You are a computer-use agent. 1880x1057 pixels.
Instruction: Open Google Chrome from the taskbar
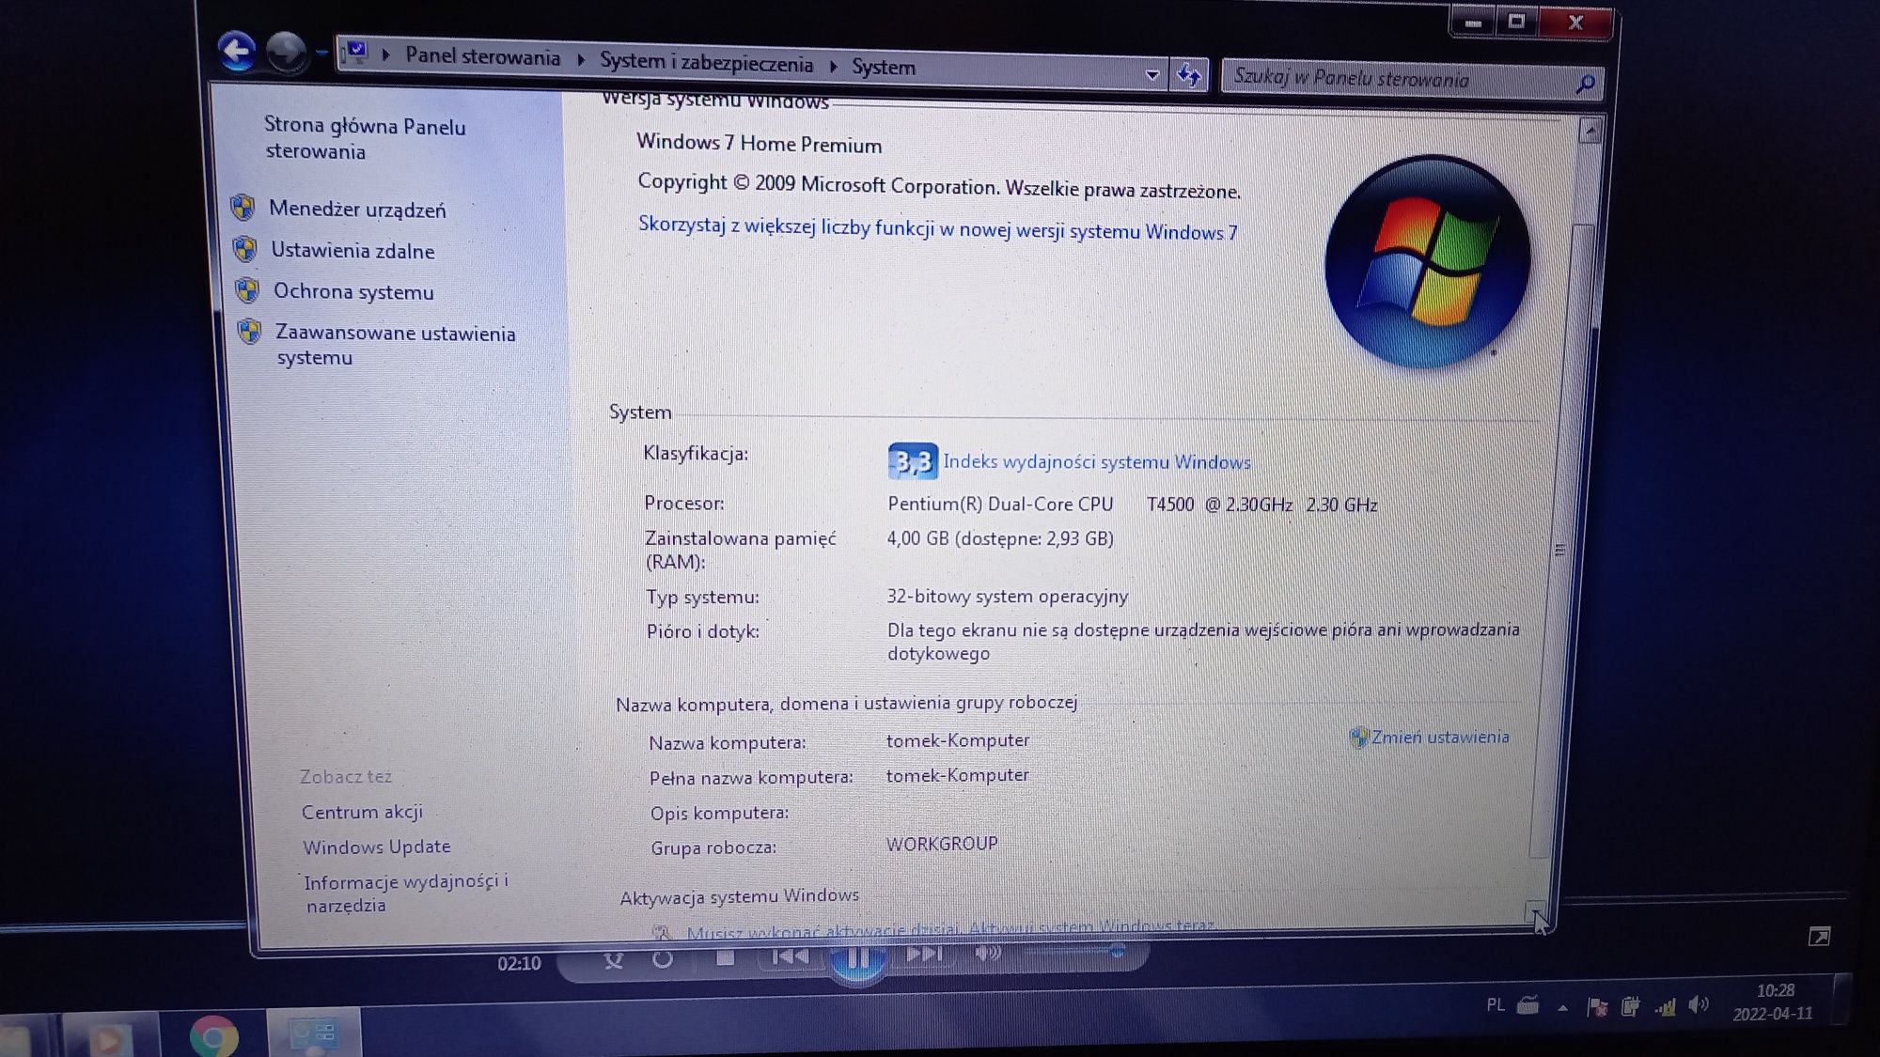coord(213,1036)
